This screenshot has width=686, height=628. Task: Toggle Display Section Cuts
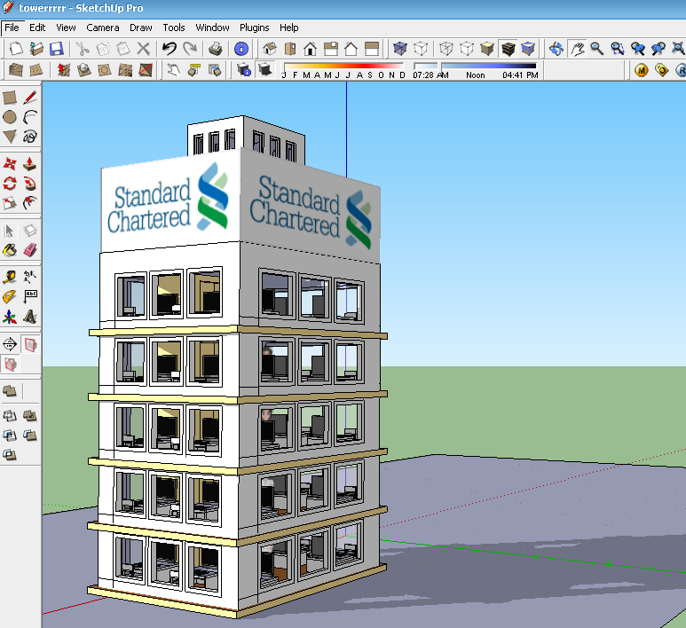point(10,364)
